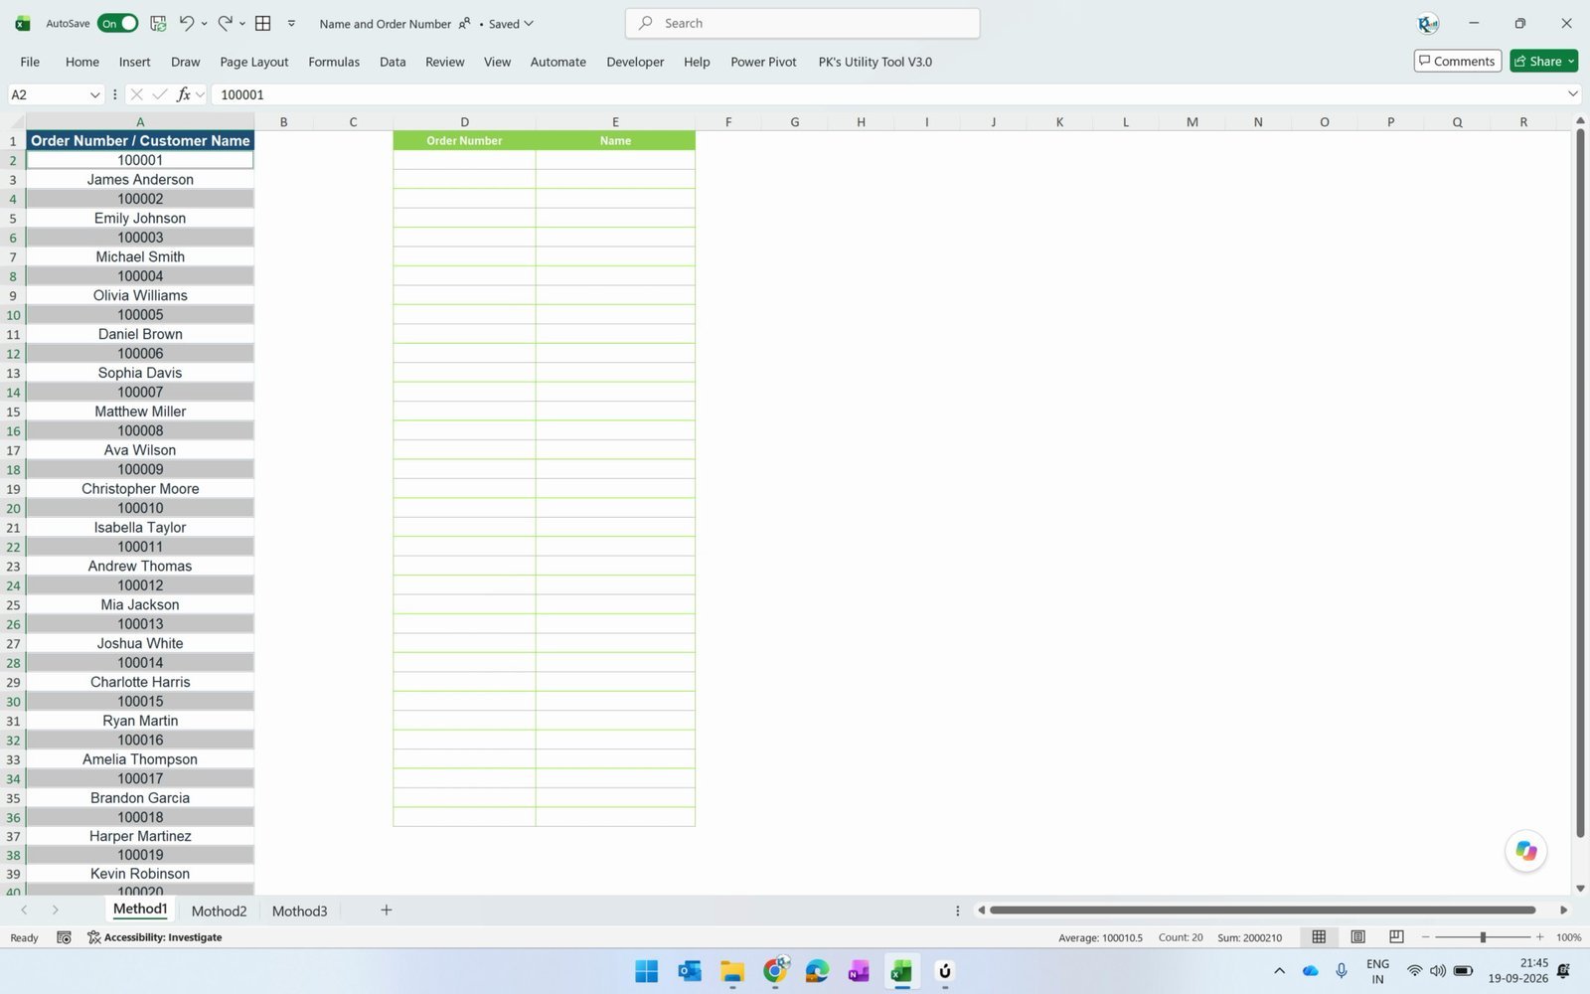Image resolution: width=1590 pixels, height=994 pixels.
Task: Click the Undo arrow icon
Action: (187, 23)
